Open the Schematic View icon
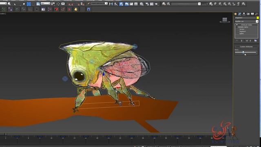The width and height of the screenshot is (261, 147). (136, 4)
